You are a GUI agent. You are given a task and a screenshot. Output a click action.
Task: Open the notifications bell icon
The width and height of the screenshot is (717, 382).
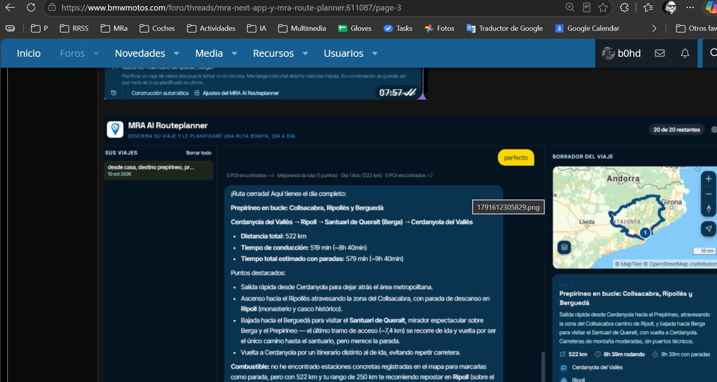click(685, 53)
